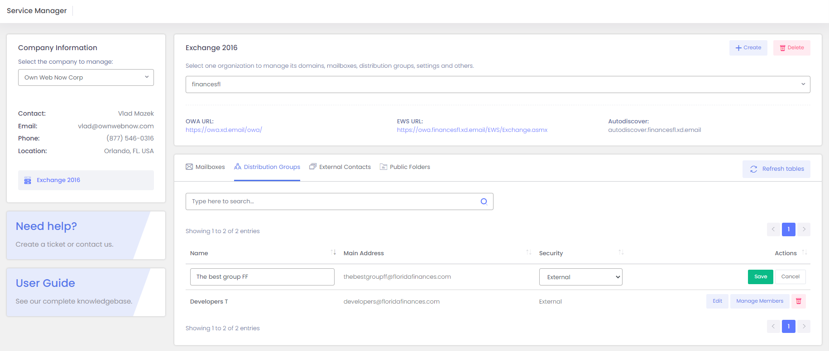The height and width of the screenshot is (351, 829).
Task: Open the company selection dropdown
Action: point(86,77)
